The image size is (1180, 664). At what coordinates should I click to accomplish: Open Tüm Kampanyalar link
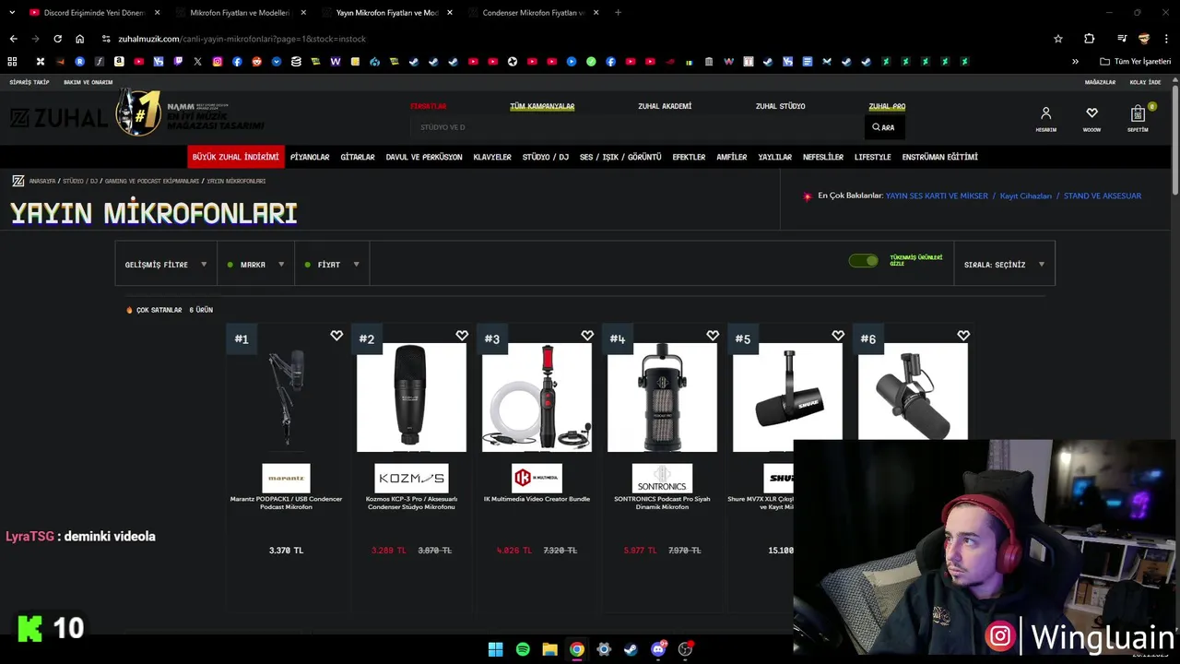[x=542, y=106]
